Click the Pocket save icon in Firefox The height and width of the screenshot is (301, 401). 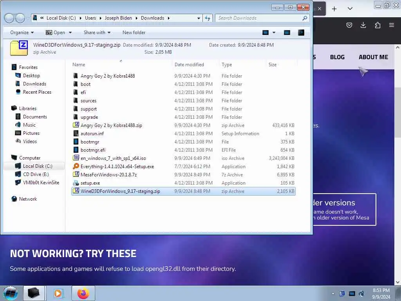(x=349, y=25)
